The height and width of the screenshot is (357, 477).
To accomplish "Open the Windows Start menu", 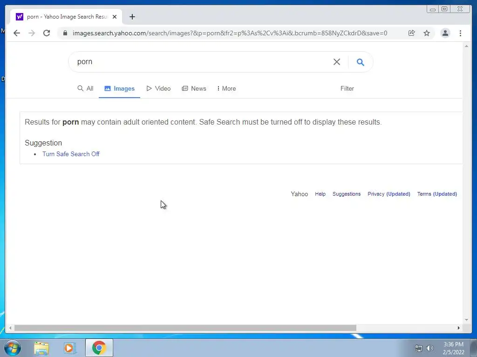I will pyautogui.click(x=12, y=348).
